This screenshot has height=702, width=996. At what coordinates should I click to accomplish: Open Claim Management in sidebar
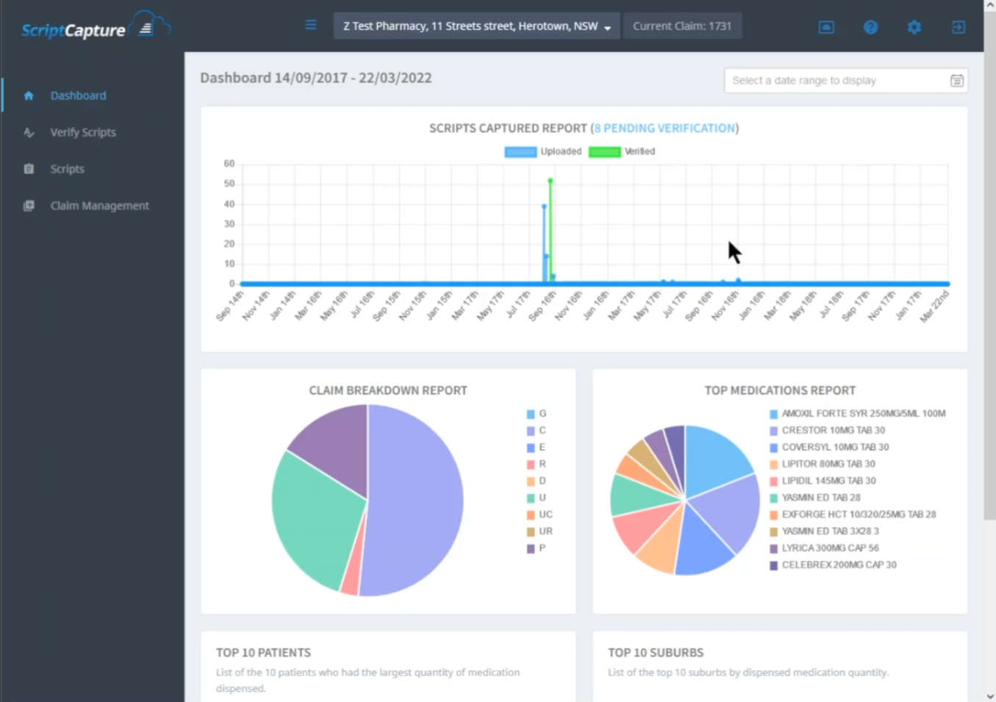point(99,206)
